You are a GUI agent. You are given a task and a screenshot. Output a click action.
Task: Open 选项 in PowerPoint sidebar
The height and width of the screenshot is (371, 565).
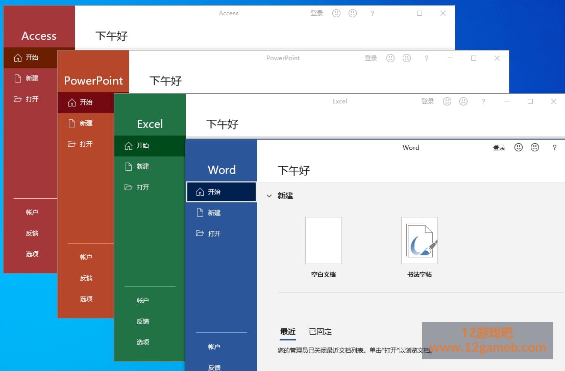(86, 299)
